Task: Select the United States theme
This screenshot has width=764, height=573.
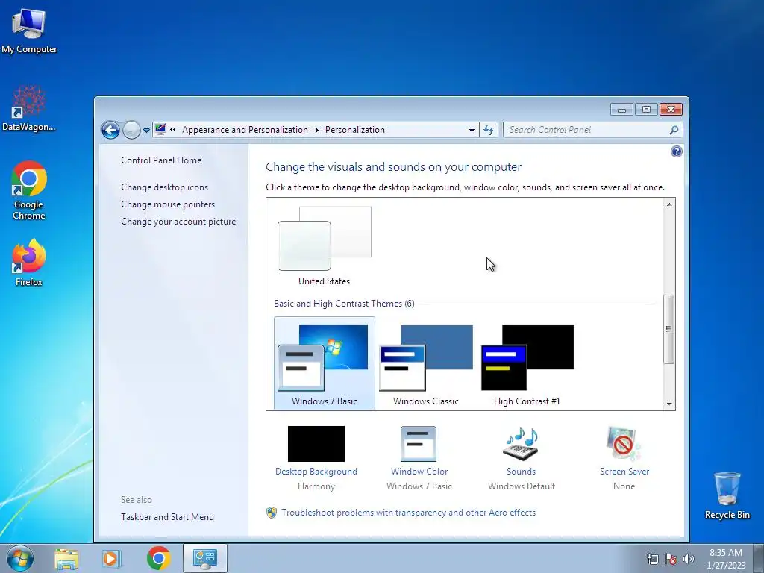Action: (x=325, y=245)
